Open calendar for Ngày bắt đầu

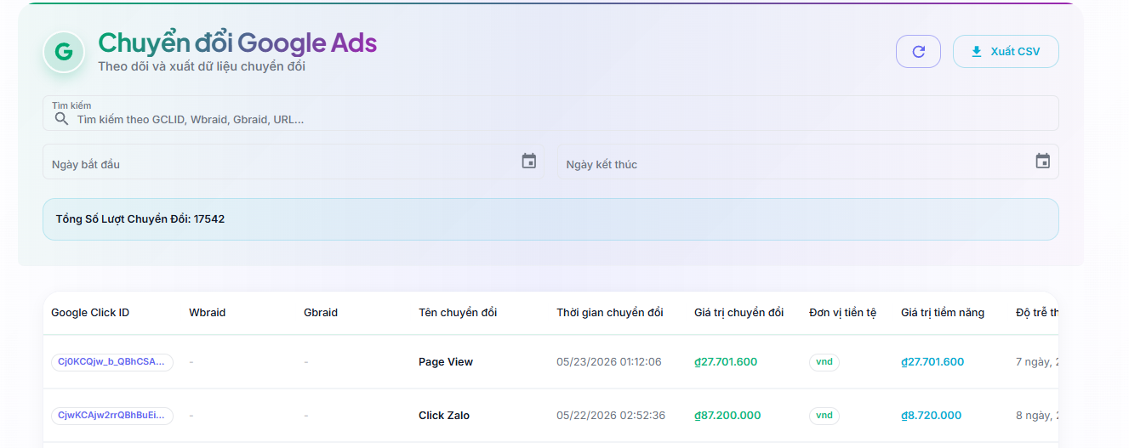pos(529,161)
